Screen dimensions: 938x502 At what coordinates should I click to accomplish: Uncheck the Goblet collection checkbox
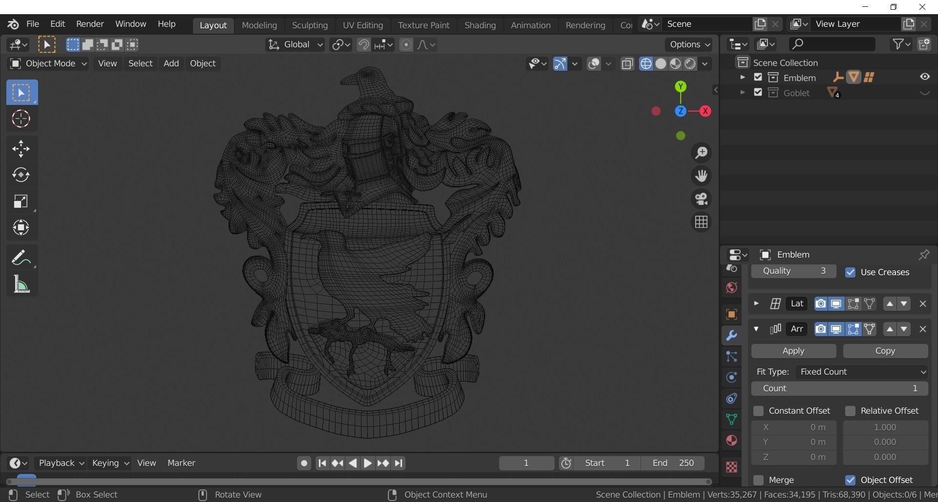tap(758, 92)
